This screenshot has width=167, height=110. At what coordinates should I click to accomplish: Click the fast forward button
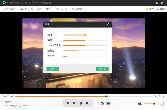pos(87,103)
